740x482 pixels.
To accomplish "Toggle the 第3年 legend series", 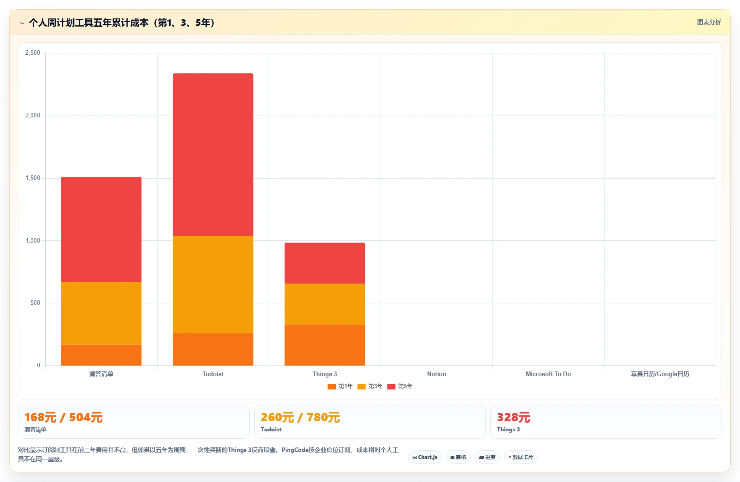I will [370, 386].
